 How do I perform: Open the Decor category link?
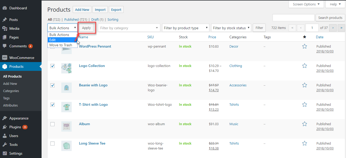point(234,46)
